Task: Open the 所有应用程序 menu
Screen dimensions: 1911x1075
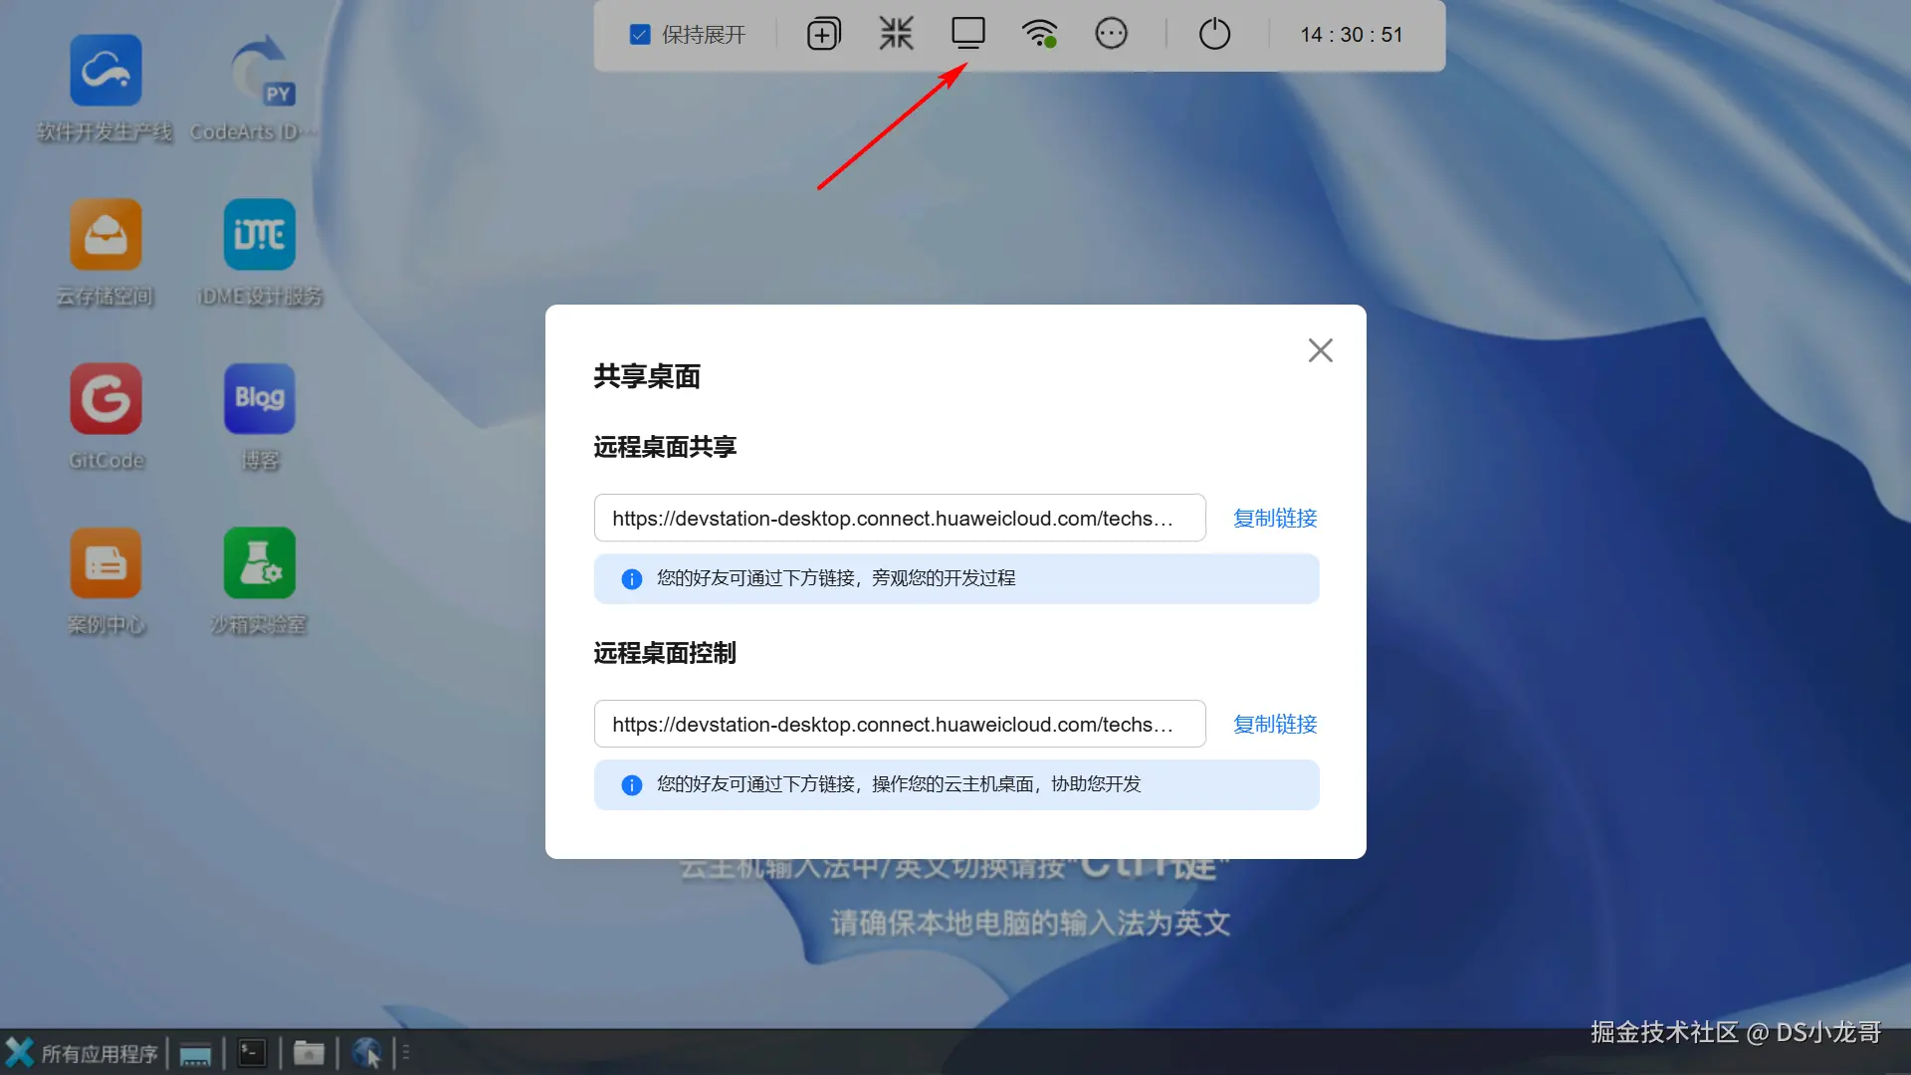Action: 82,1053
